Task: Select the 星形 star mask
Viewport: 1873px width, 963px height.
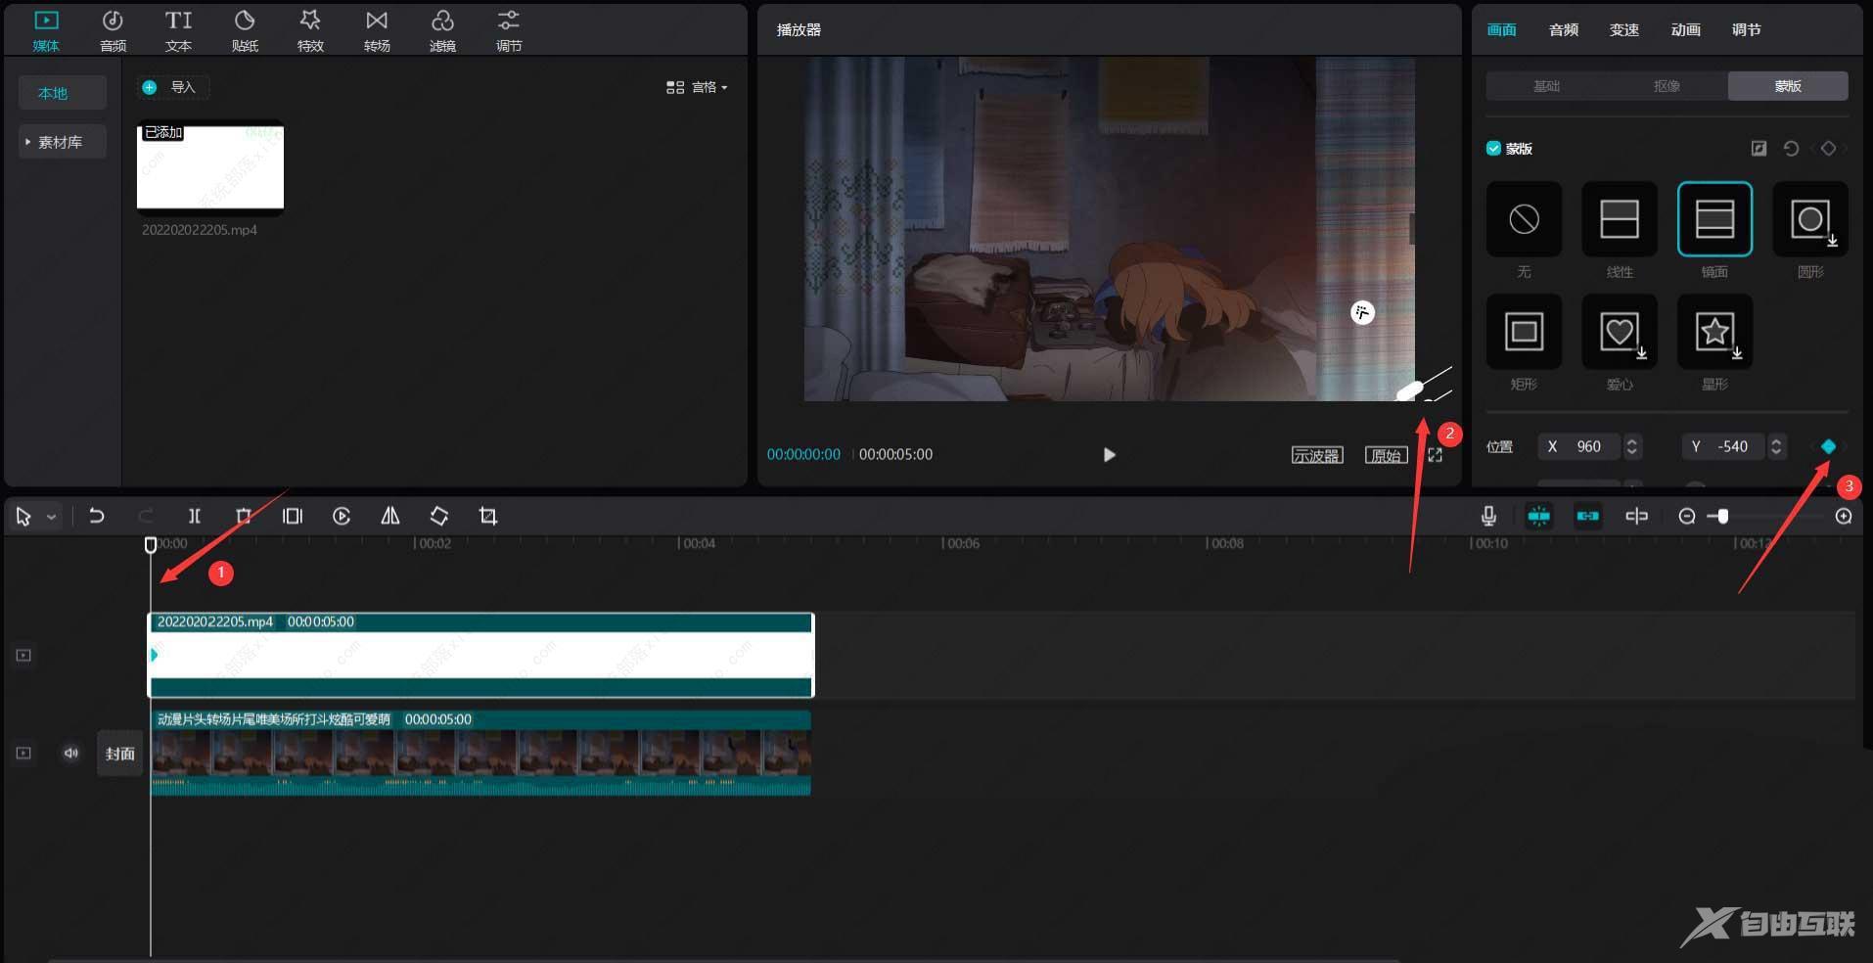Action: tap(1714, 332)
